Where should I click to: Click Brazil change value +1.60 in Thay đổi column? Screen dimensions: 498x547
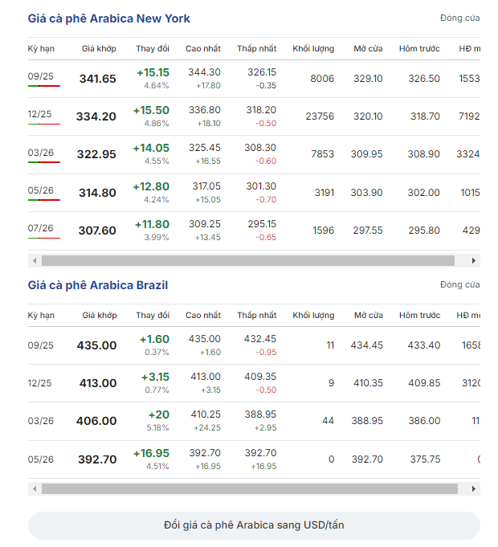tap(154, 340)
